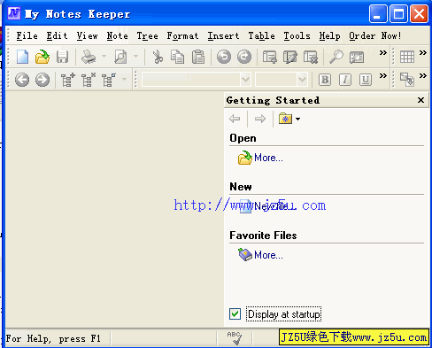Toggle Italic formatting button
The height and width of the screenshot is (348, 432).
click(x=345, y=80)
